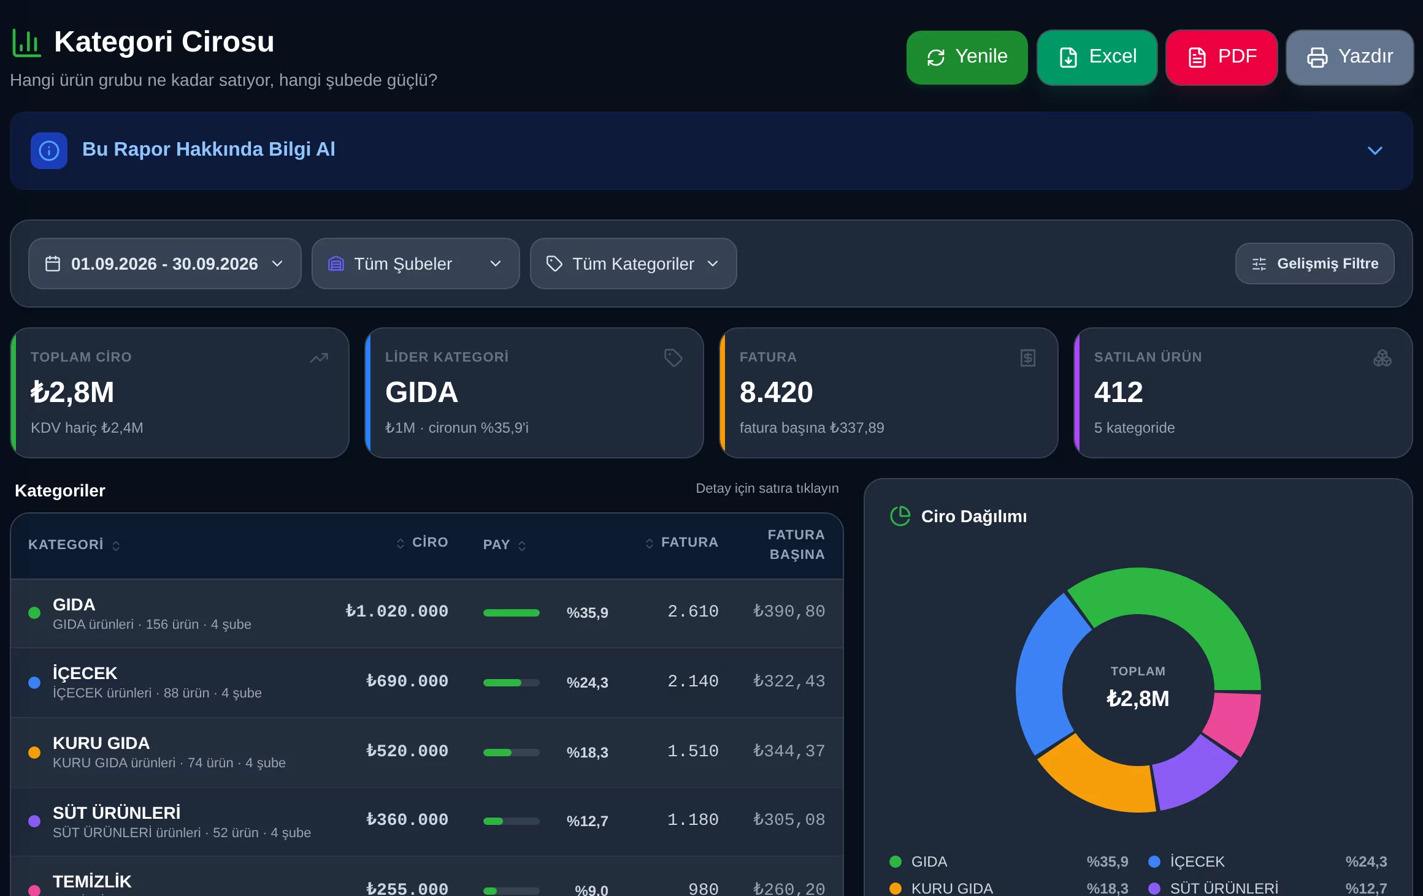Open the Tüm Kategoriler dropdown
This screenshot has width=1423, height=896.
[x=634, y=264]
